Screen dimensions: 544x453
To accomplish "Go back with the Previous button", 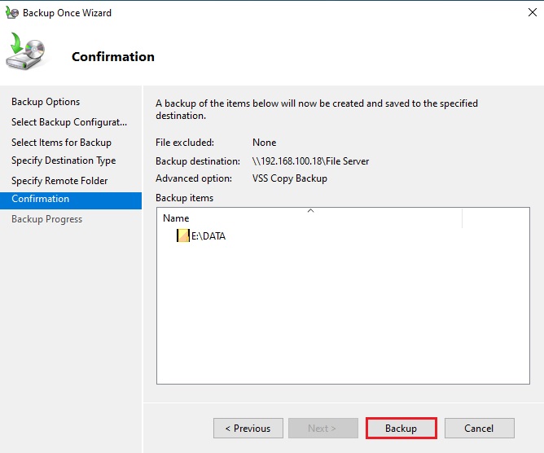I will pos(248,429).
